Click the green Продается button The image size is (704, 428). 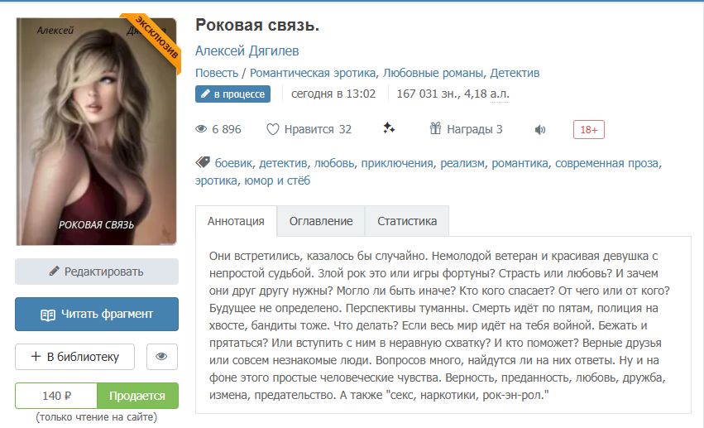coord(137,396)
